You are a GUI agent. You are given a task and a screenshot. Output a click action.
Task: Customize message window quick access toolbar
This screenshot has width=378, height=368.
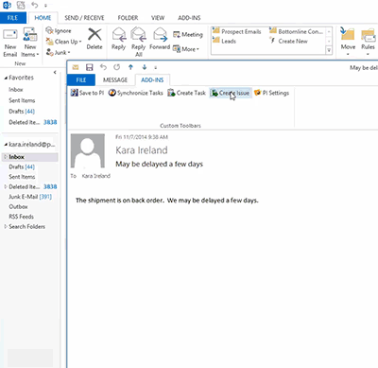click(x=155, y=67)
